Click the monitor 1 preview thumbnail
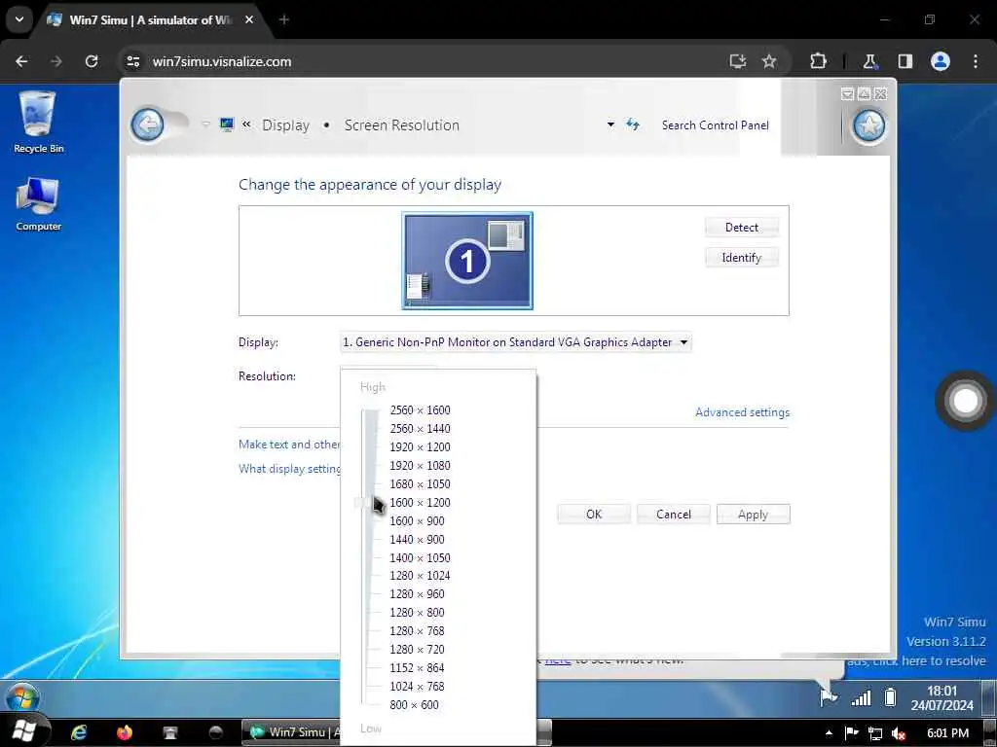The width and height of the screenshot is (997, 747). point(467,261)
